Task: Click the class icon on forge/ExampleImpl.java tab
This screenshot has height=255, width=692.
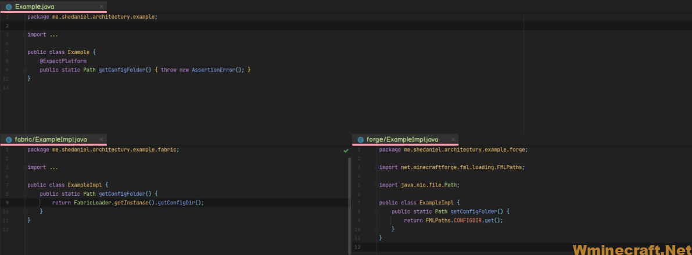Action: click(x=360, y=139)
